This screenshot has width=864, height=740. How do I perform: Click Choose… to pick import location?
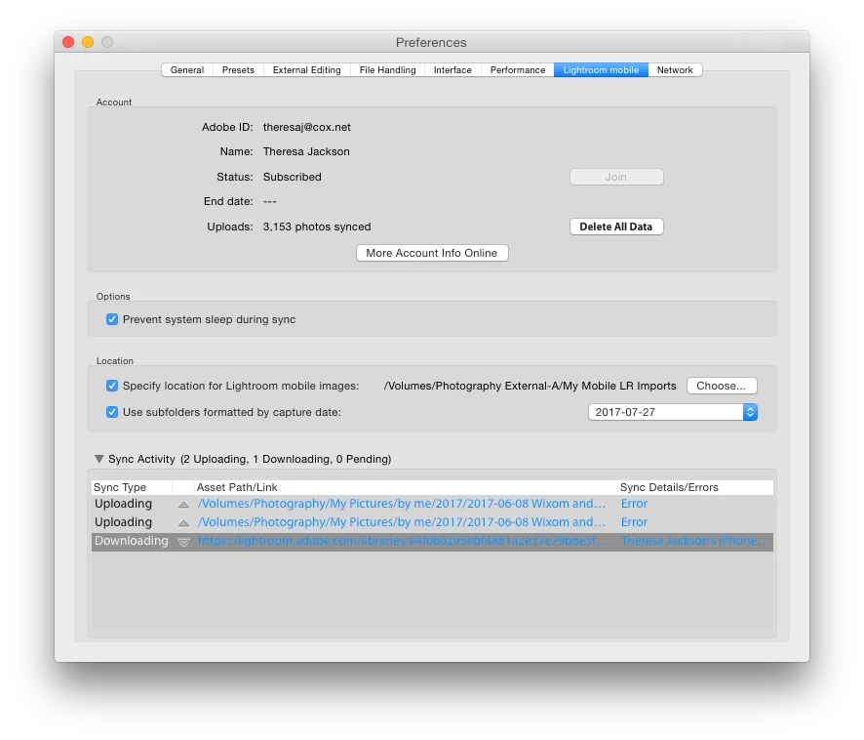(x=722, y=386)
